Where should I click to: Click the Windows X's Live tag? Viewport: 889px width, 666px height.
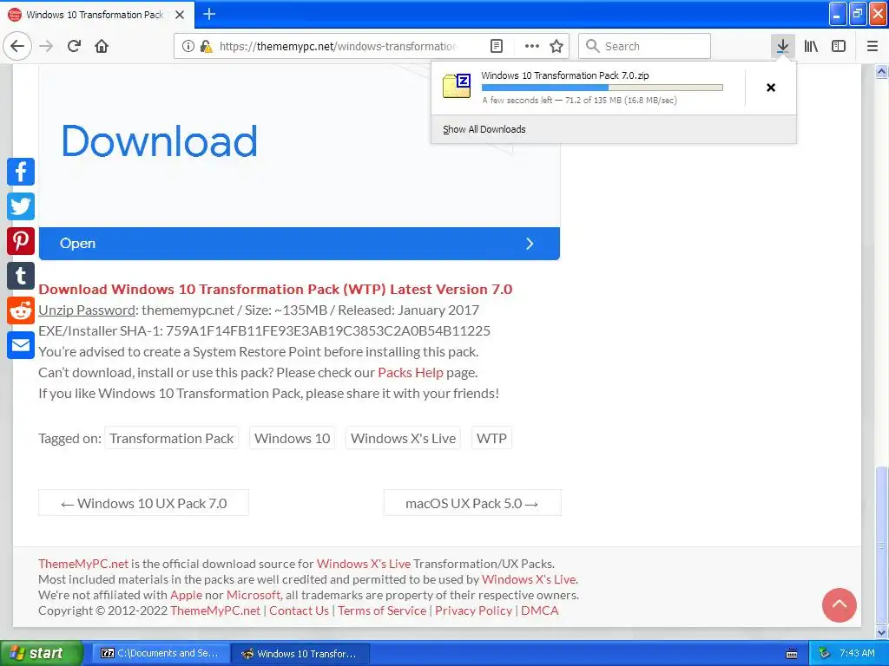(x=403, y=438)
